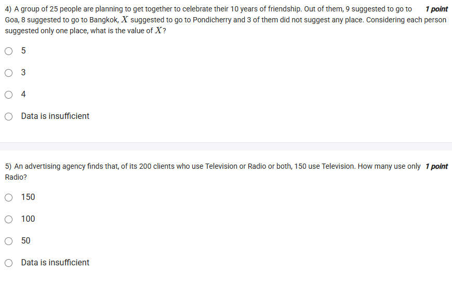Viewport: 452px width, 283px height.
Task: Click the '1 point' label of question 5
Action: (436, 166)
